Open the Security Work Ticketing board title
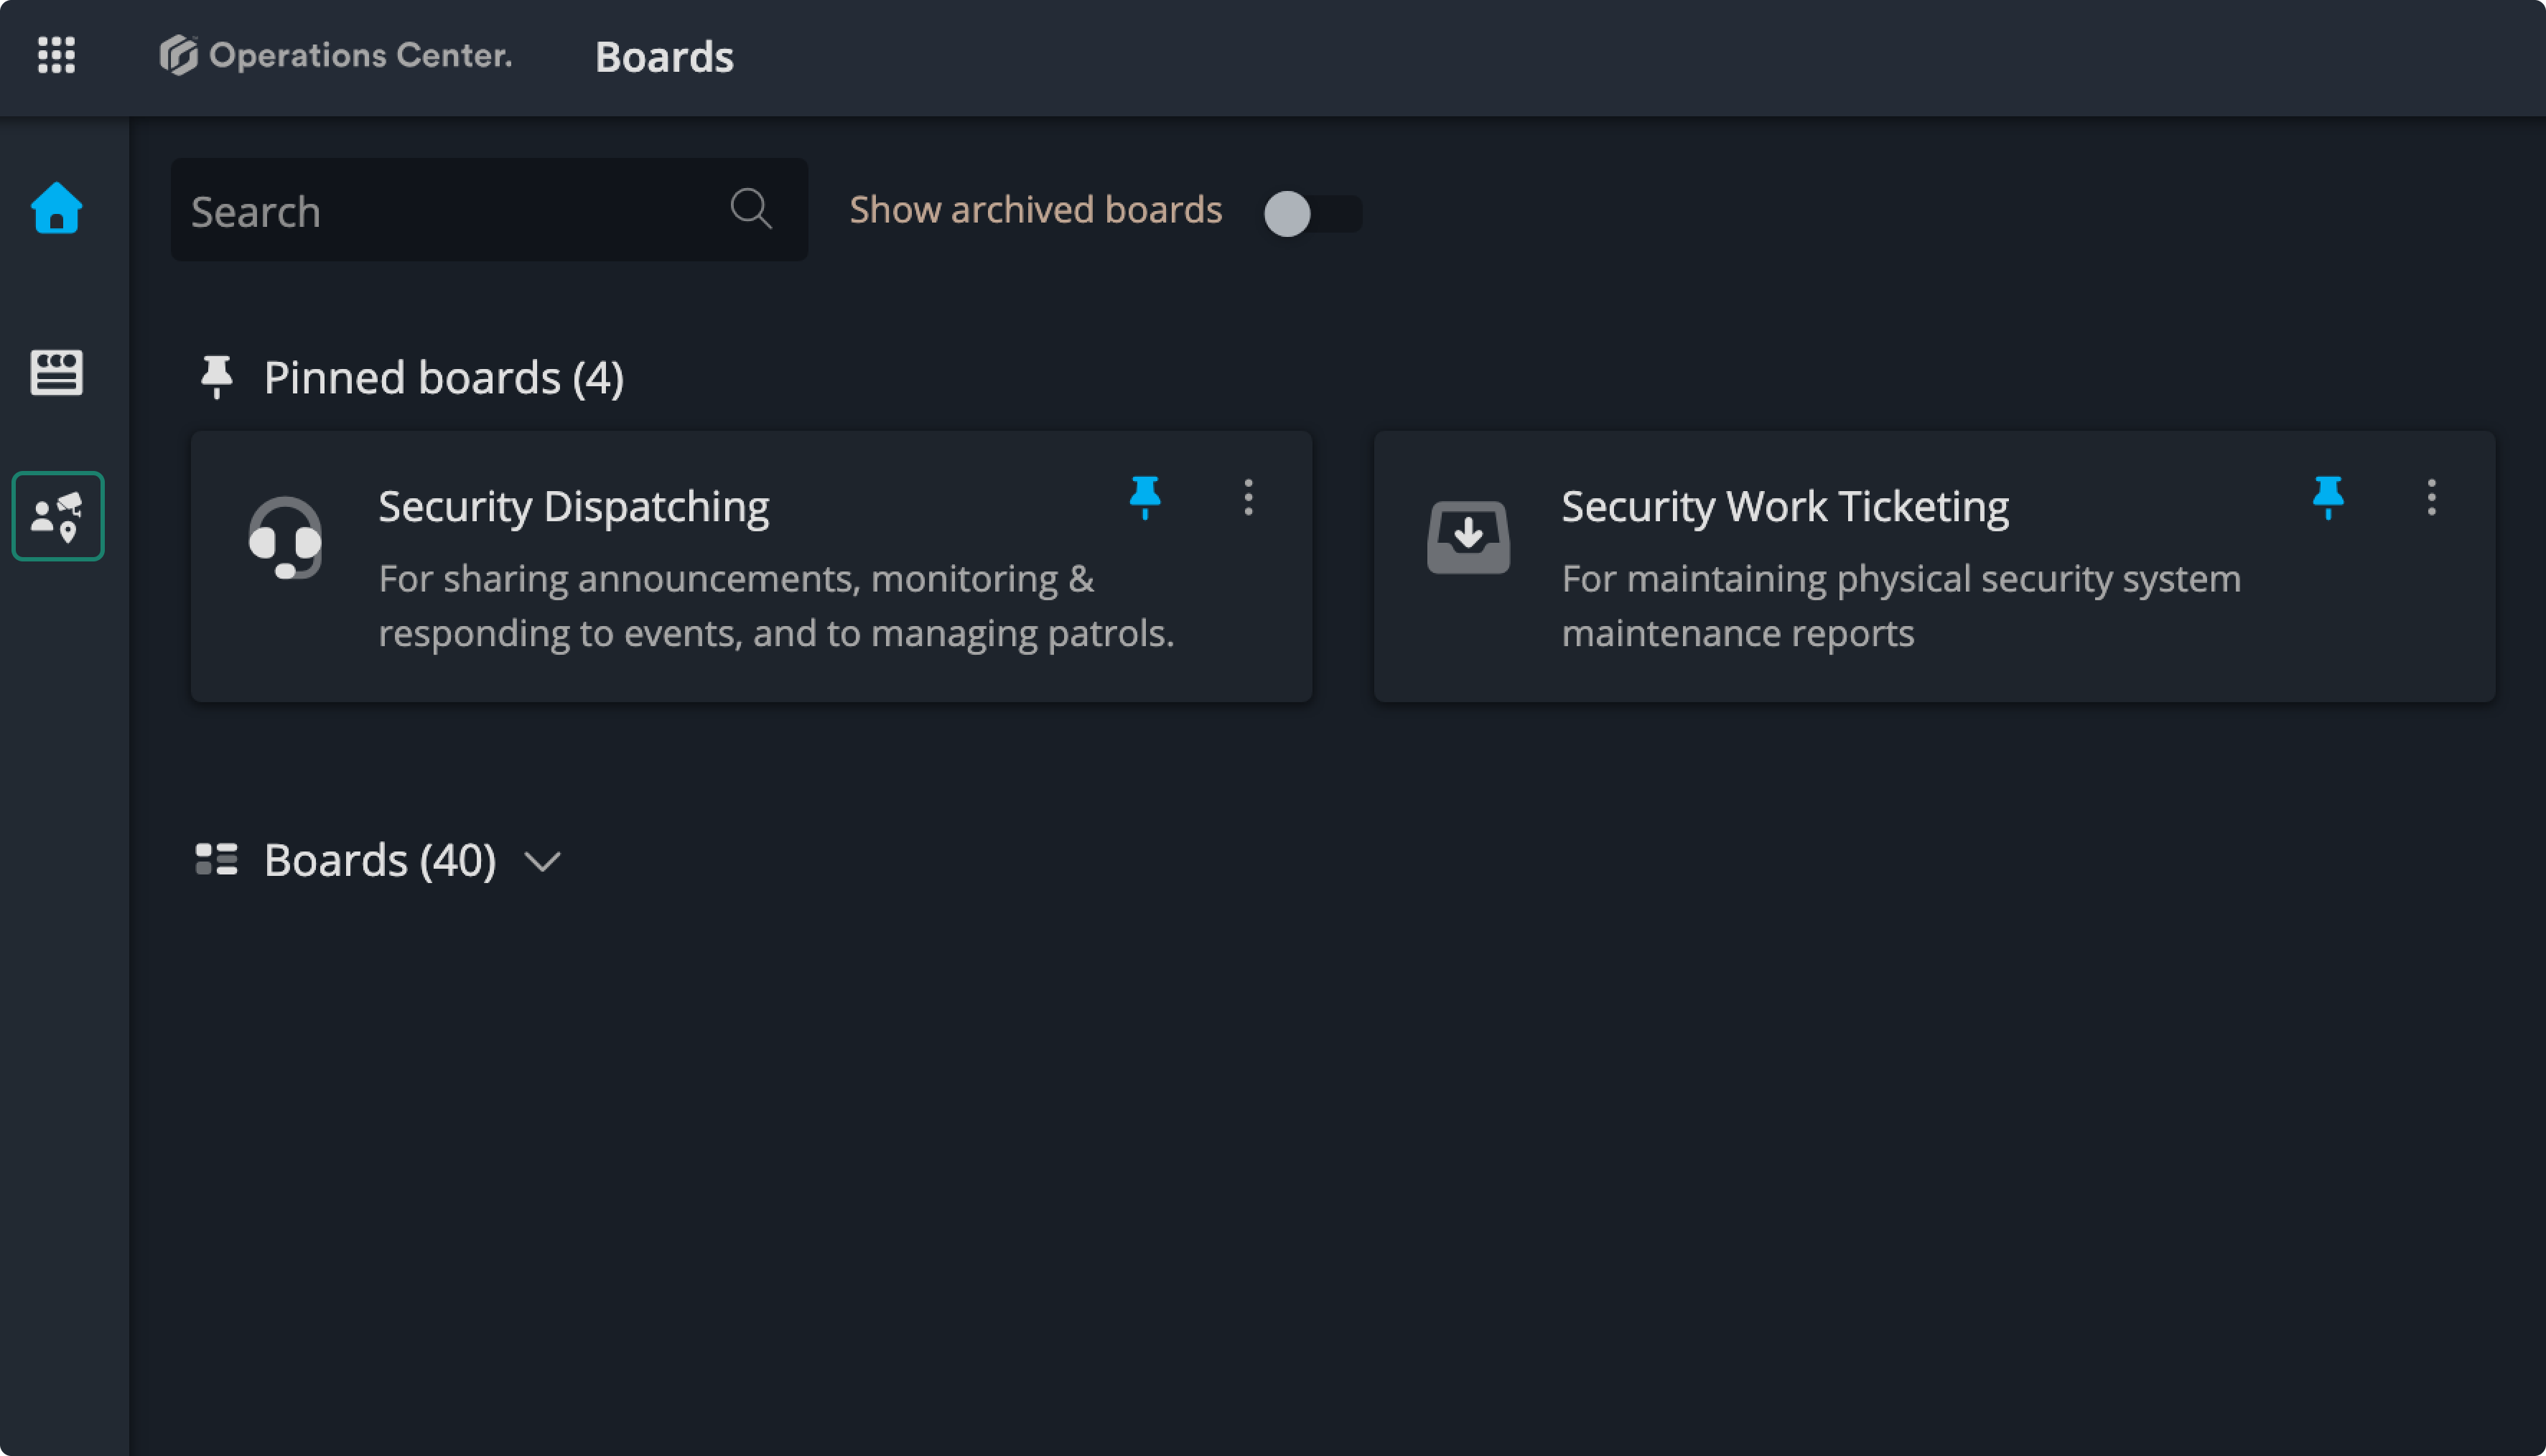The width and height of the screenshot is (2546, 1456). pos(1784,506)
